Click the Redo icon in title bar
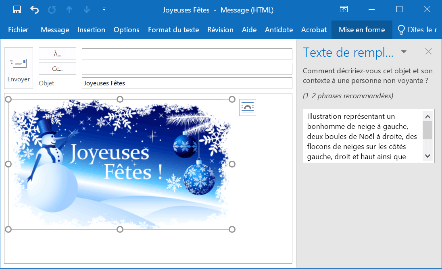The height and width of the screenshot is (269, 442). tap(52, 10)
